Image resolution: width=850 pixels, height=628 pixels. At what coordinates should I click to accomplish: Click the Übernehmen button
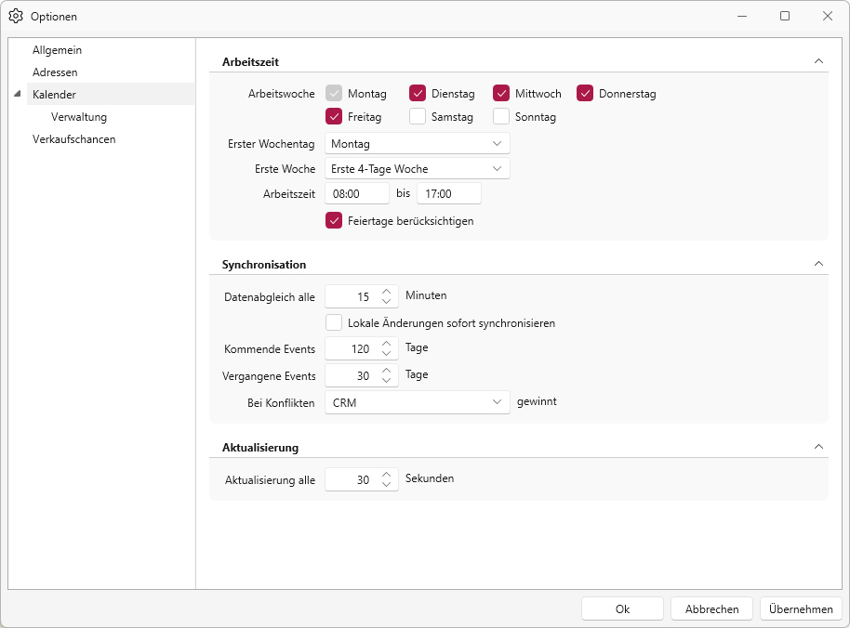[801, 609]
